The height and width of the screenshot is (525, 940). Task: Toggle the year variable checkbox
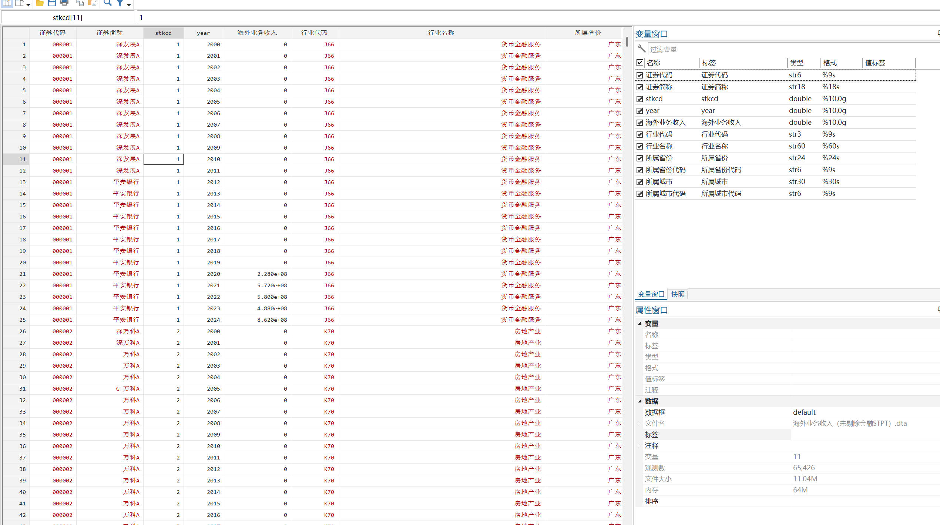640,111
